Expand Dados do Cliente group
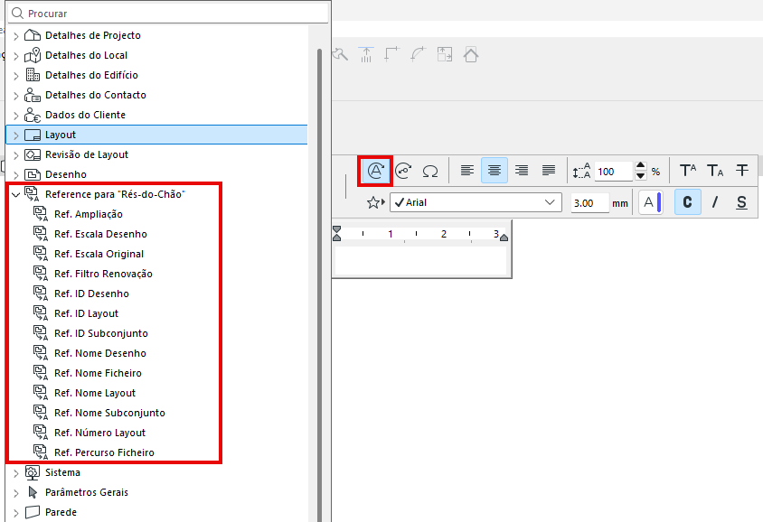 tap(16, 116)
